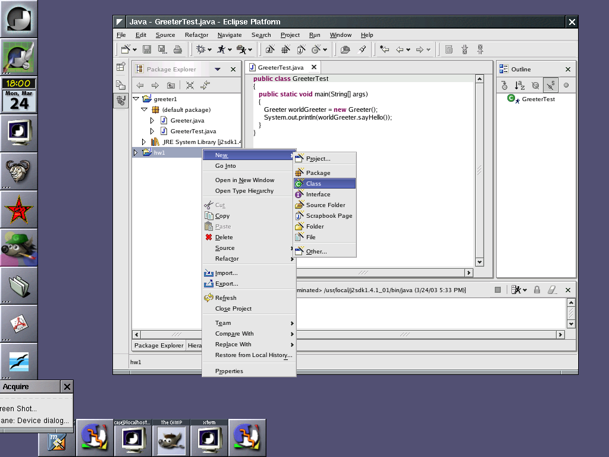Open dropdown arrow next to New wizard icon
The width and height of the screenshot is (609, 457).
pos(134,50)
